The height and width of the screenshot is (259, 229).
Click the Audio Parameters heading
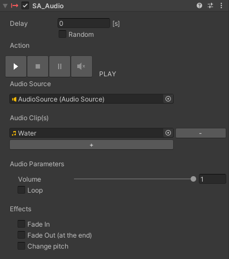click(37, 164)
